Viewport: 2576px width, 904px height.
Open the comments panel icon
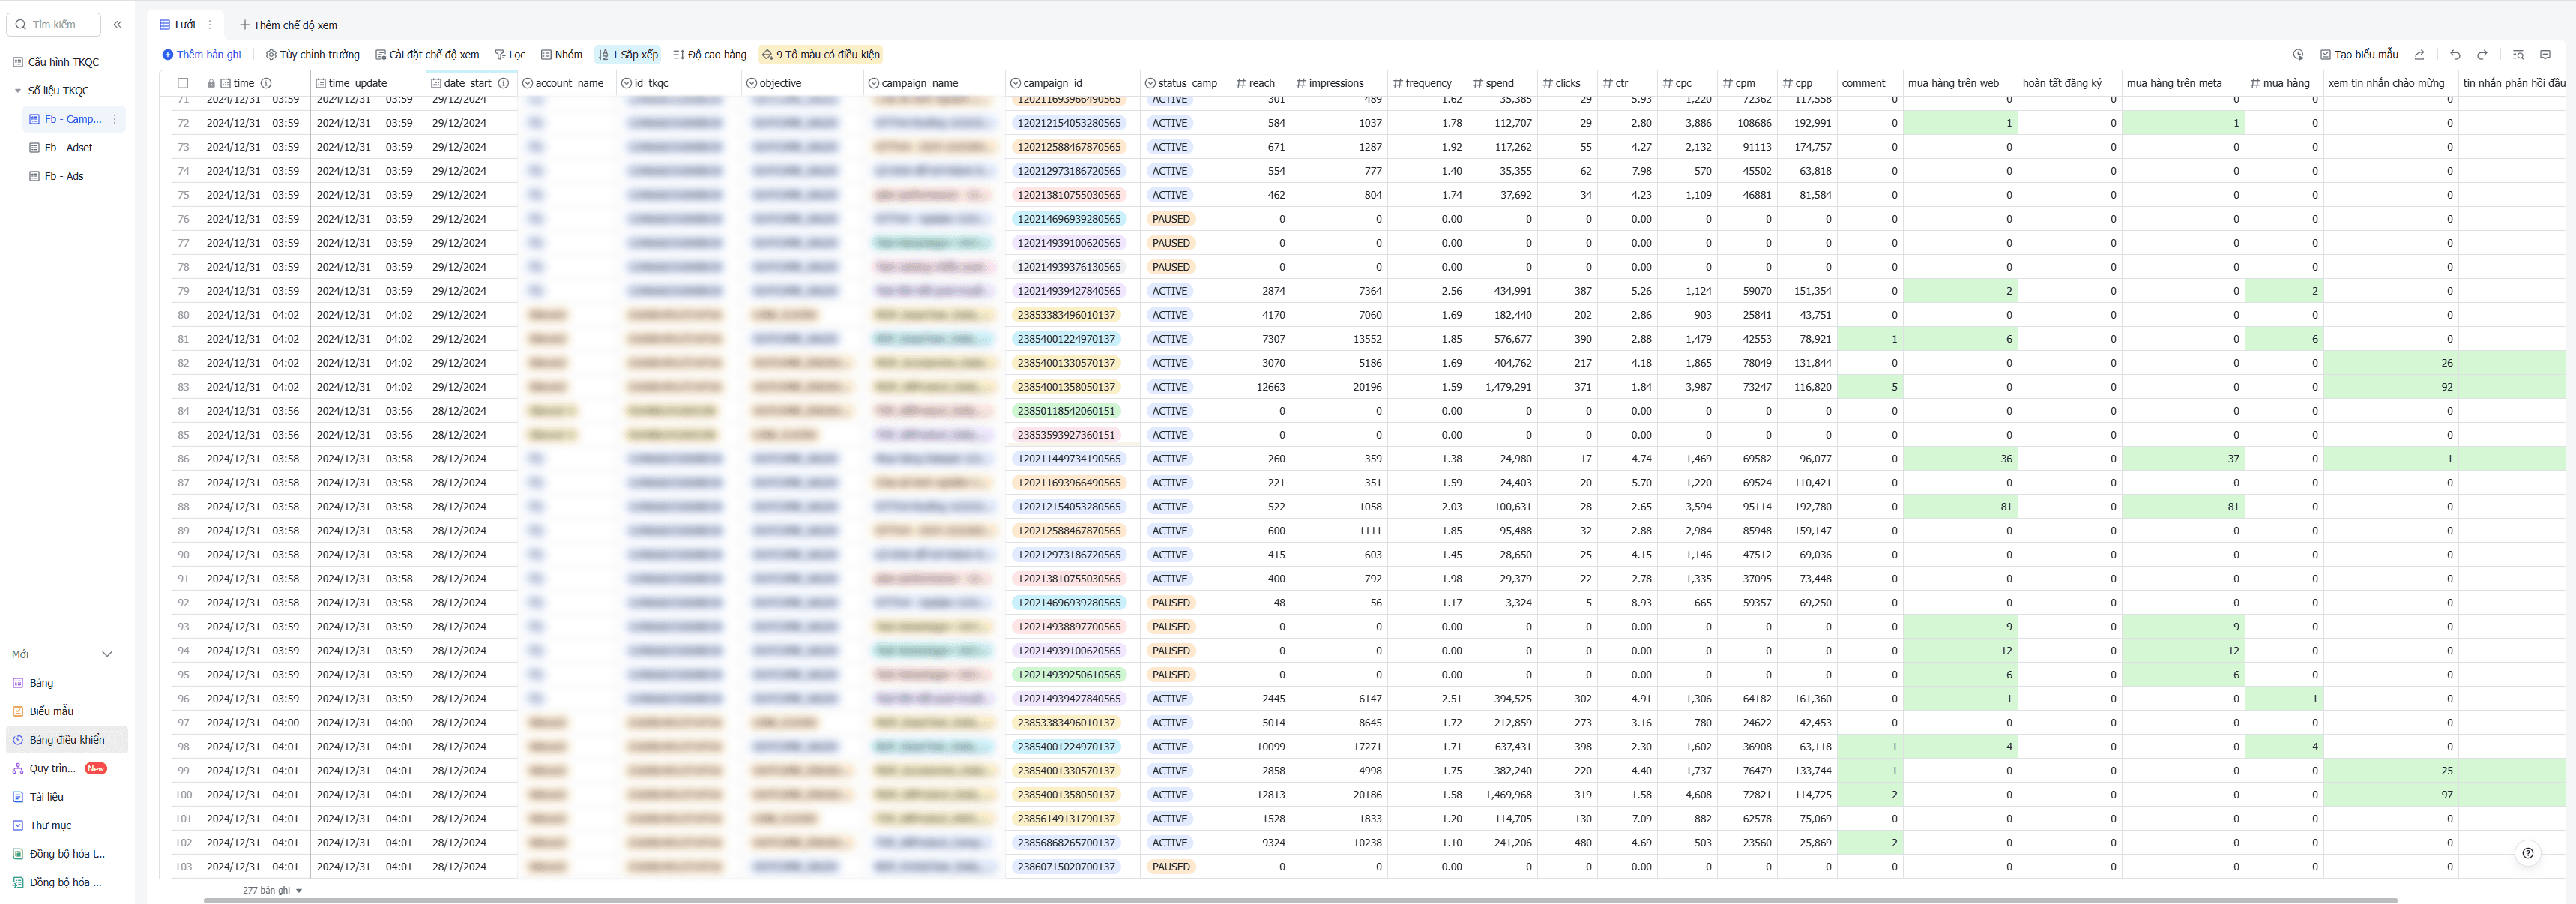pos(2545,55)
